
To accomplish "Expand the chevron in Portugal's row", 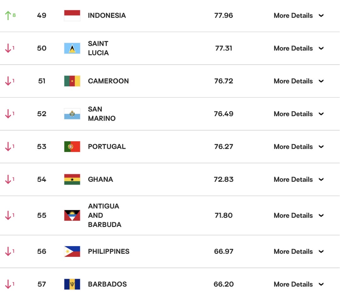I will tap(321, 147).
